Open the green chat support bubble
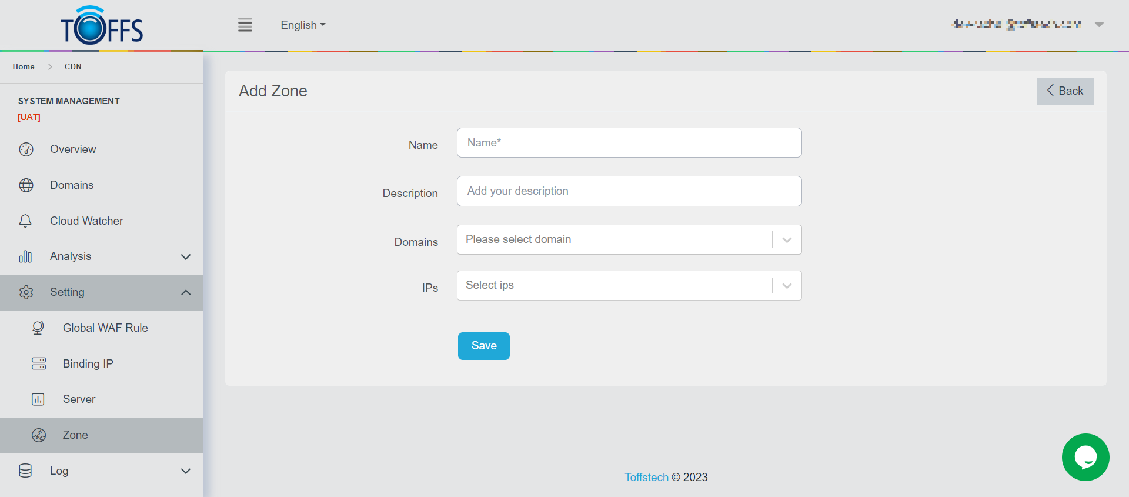1129x497 pixels. pyautogui.click(x=1085, y=457)
